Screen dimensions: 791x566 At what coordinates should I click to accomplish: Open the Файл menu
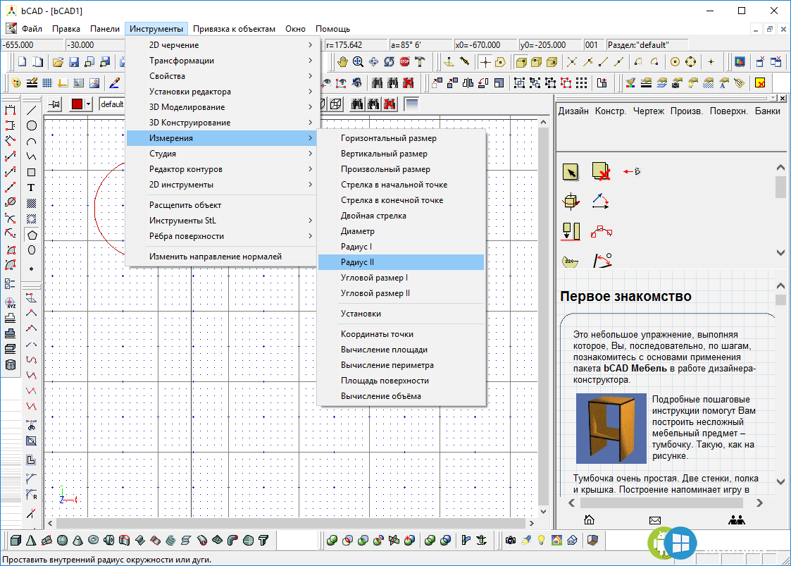point(32,29)
